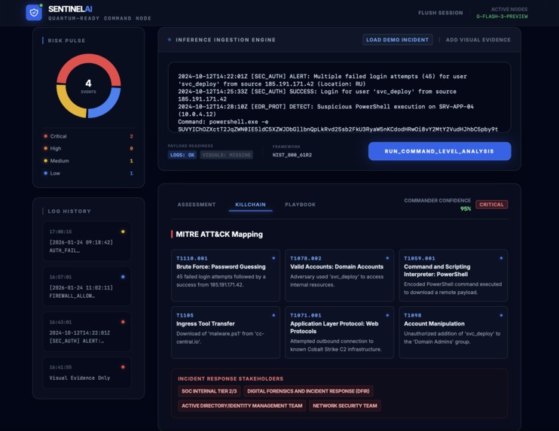This screenshot has height=431, width=559.
Task: Click blue status dot on 16:57:01 entry
Action: pos(123,277)
